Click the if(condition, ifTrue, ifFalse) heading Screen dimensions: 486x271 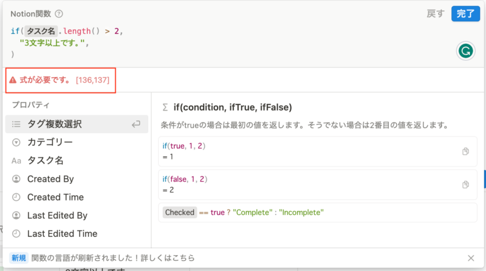coord(233,108)
